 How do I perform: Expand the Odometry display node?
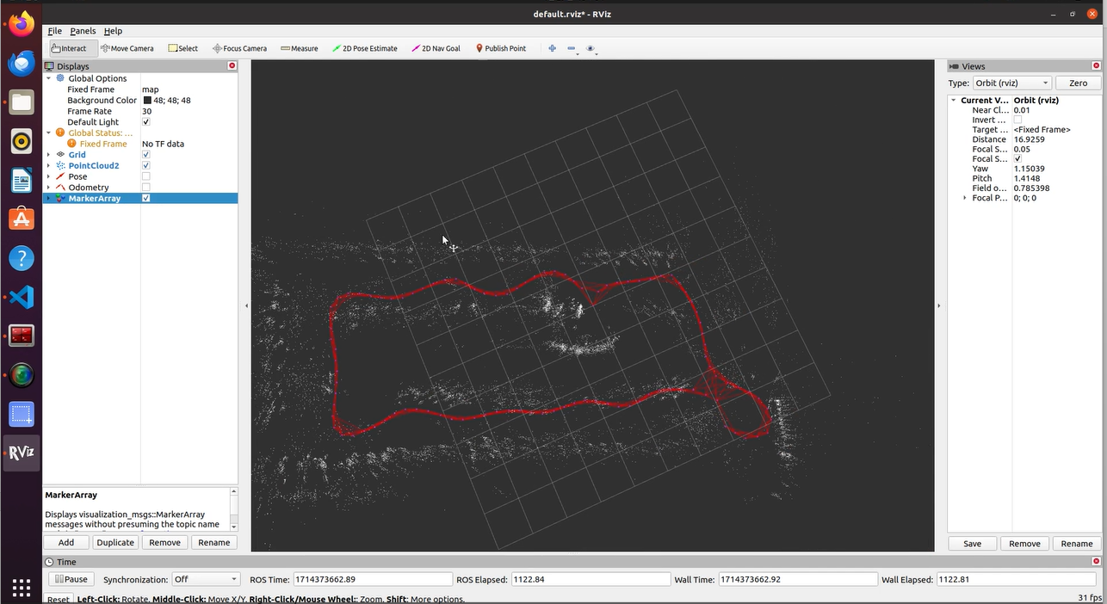[49, 187]
